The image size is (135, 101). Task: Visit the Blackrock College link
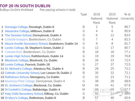point(17,60)
